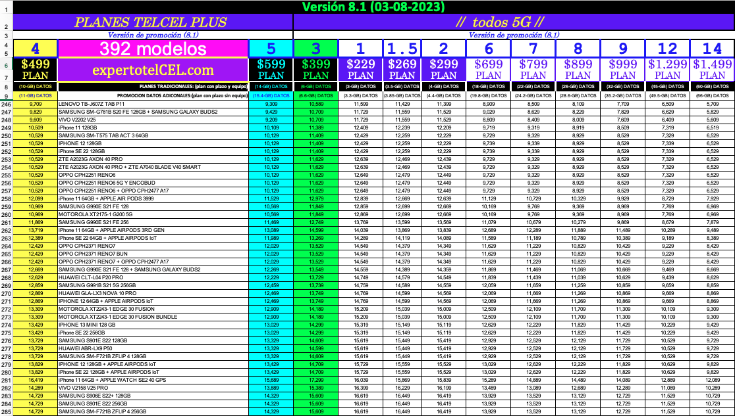The image size is (735, 416).
Task: Click the OPPO CPH2371 RENO7 BUN cell
Action: (153, 254)
